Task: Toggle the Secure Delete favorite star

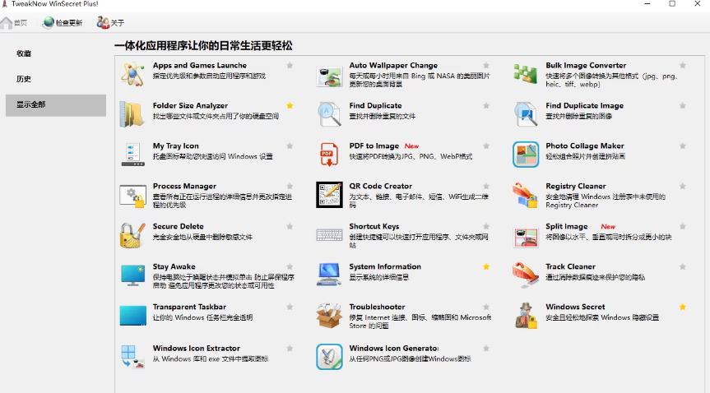Action: 290,226
